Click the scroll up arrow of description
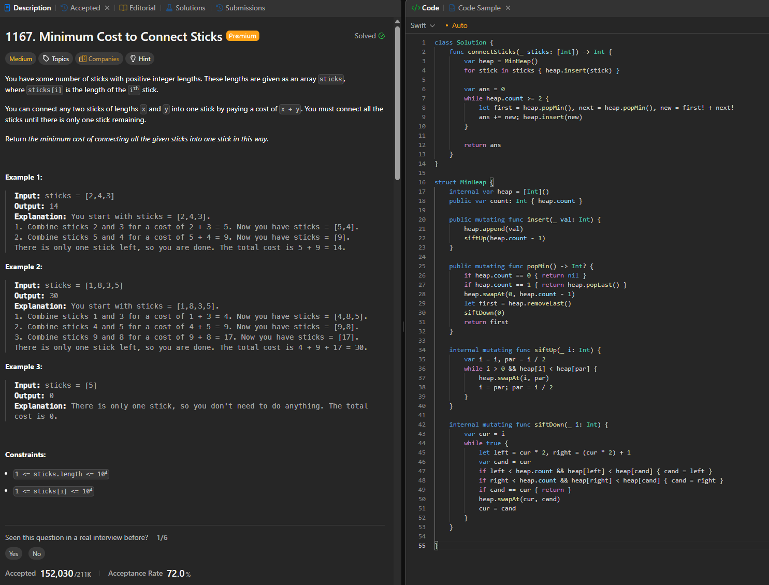Screen dimensions: 769x585 pyautogui.click(x=397, y=22)
